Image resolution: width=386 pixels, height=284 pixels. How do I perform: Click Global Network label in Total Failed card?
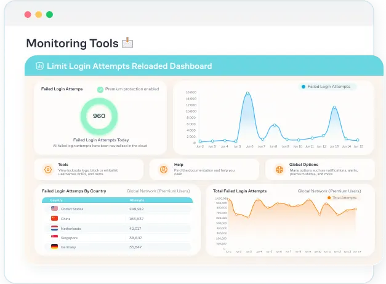[329, 191]
